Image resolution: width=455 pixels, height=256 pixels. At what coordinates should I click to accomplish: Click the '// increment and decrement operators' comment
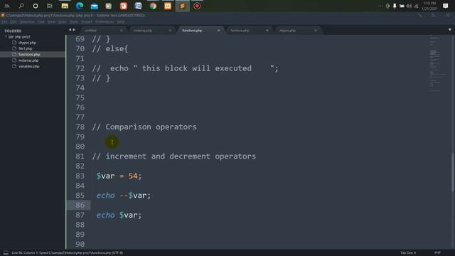point(173,156)
